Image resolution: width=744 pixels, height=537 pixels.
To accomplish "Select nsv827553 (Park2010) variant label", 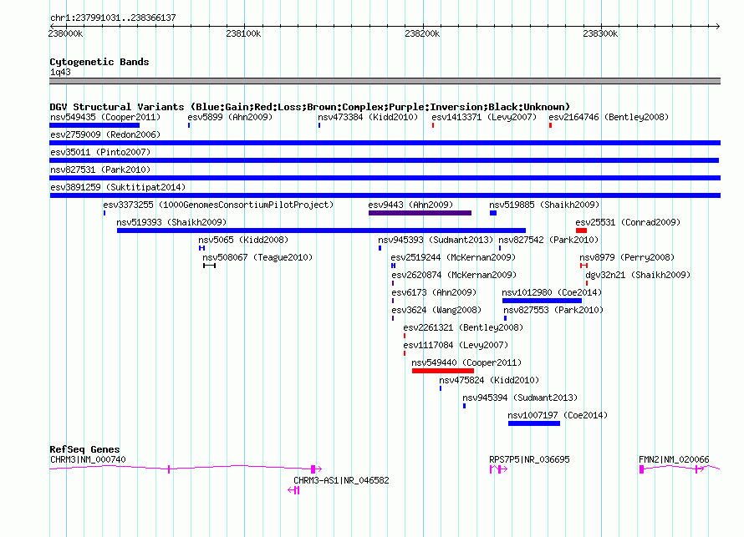I will click(553, 310).
